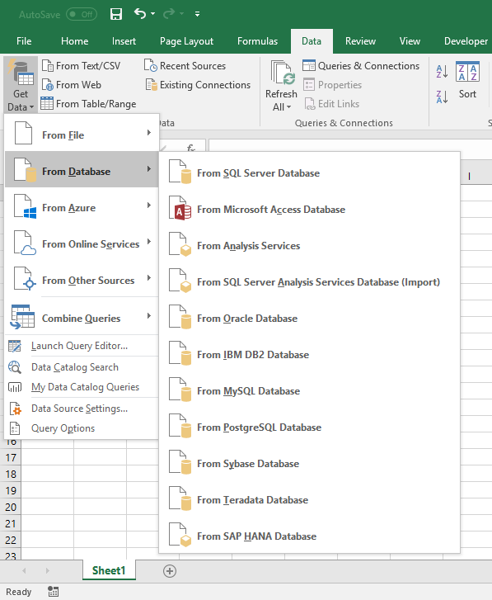Choose From Teradata Database
This screenshot has width=492, height=600.
click(x=309, y=500)
